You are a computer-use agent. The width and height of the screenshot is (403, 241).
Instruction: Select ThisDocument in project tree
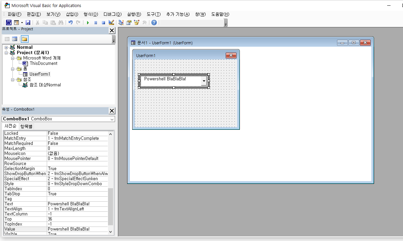pos(43,64)
